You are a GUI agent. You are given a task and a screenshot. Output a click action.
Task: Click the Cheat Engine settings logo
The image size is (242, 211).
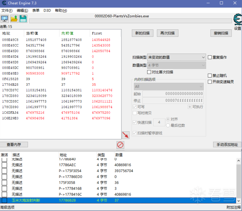237,19
